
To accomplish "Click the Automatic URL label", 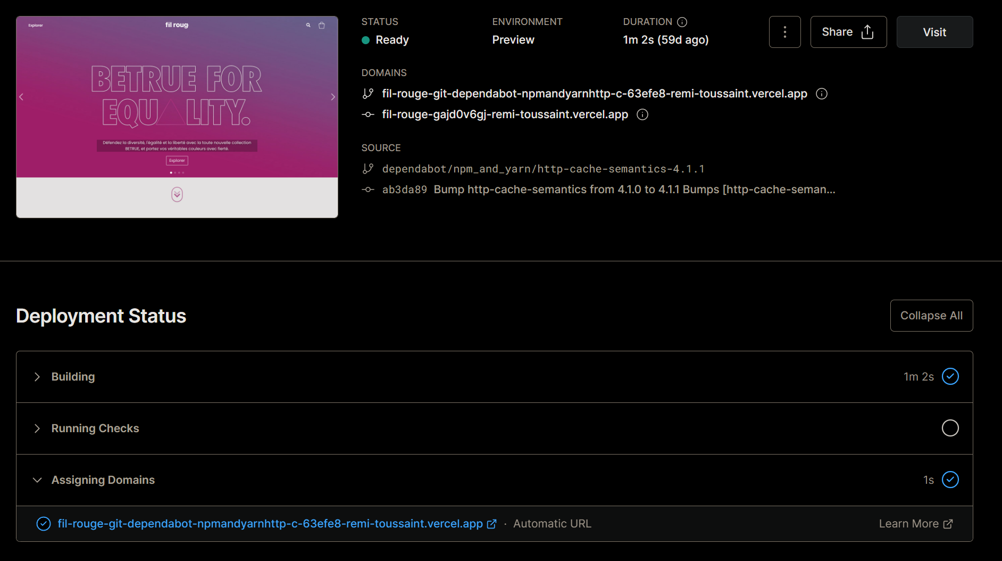I will [x=552, y=524].
